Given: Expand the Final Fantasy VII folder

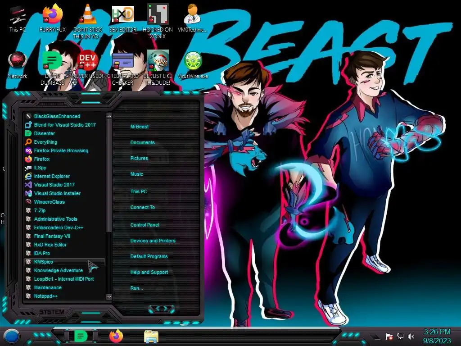Looking at the screenshot, I should pyautogui.click(x=65, y=236).
